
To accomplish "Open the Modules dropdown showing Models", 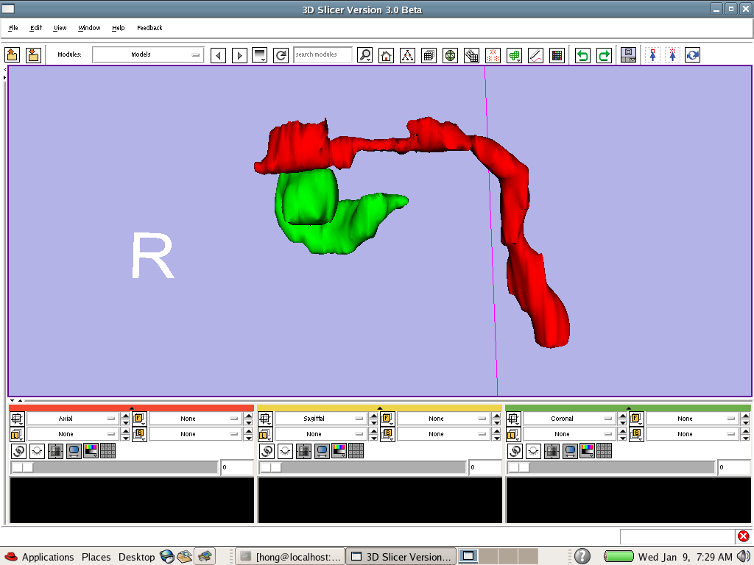I will pyautogui.click(x=148, y=54).
